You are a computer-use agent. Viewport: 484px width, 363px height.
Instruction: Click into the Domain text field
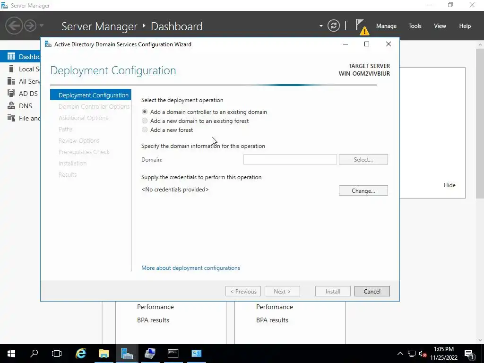point(290,159)
